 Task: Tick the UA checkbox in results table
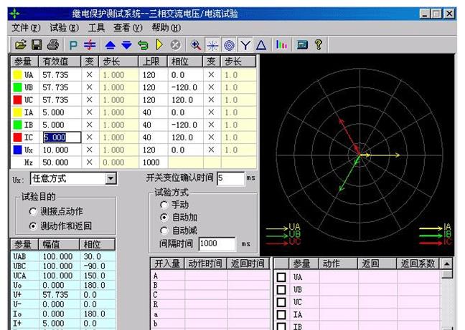pos(281,277)
